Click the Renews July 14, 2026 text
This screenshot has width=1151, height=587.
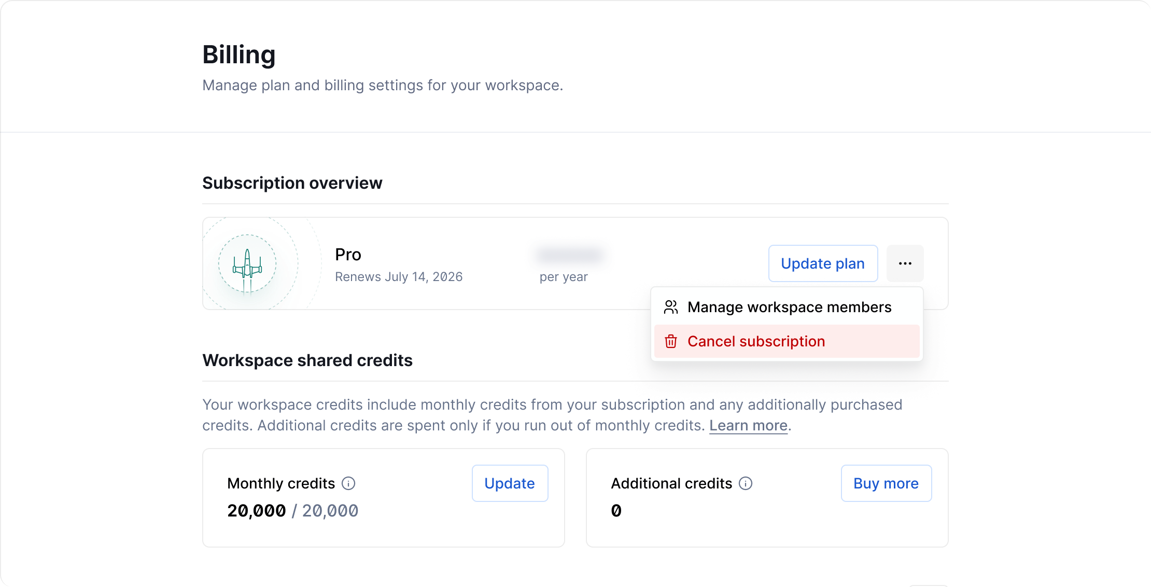(x=398, y=277)
